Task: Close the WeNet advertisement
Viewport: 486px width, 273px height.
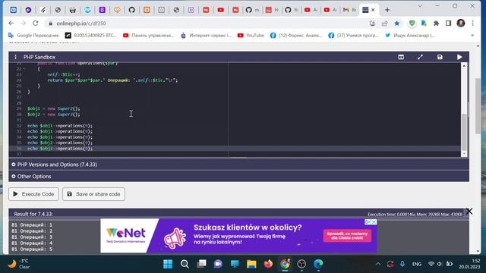Action: point(374,221)
